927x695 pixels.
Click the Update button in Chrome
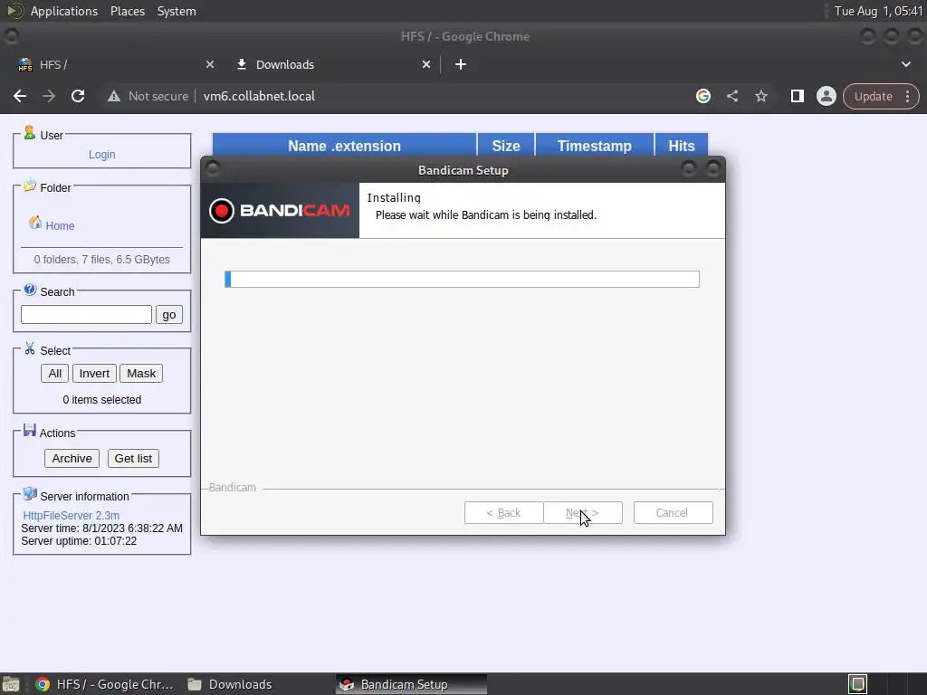(873, 96)
